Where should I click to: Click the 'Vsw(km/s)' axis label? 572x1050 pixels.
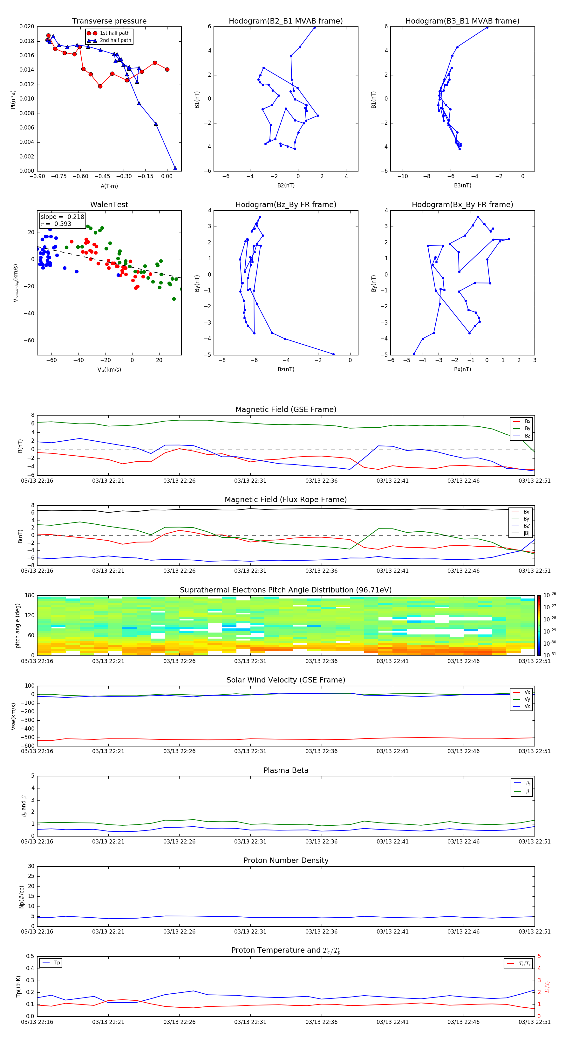click(x=13, y=716)
